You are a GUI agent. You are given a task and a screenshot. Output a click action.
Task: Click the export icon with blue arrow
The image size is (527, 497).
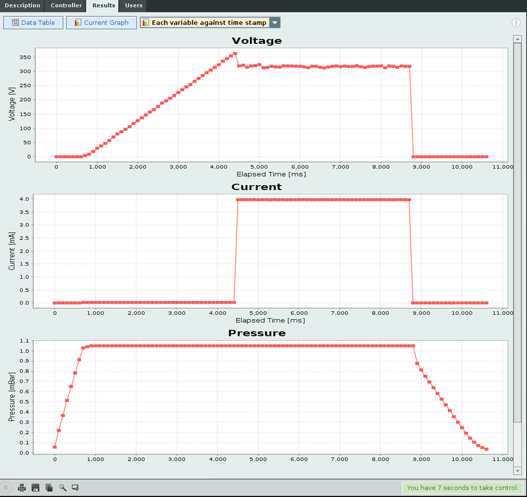76,488
